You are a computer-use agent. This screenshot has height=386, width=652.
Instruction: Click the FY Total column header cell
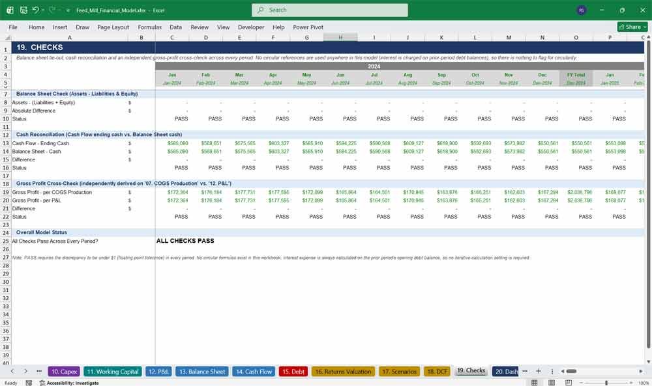pyautogui.click(x=576, y=75)
